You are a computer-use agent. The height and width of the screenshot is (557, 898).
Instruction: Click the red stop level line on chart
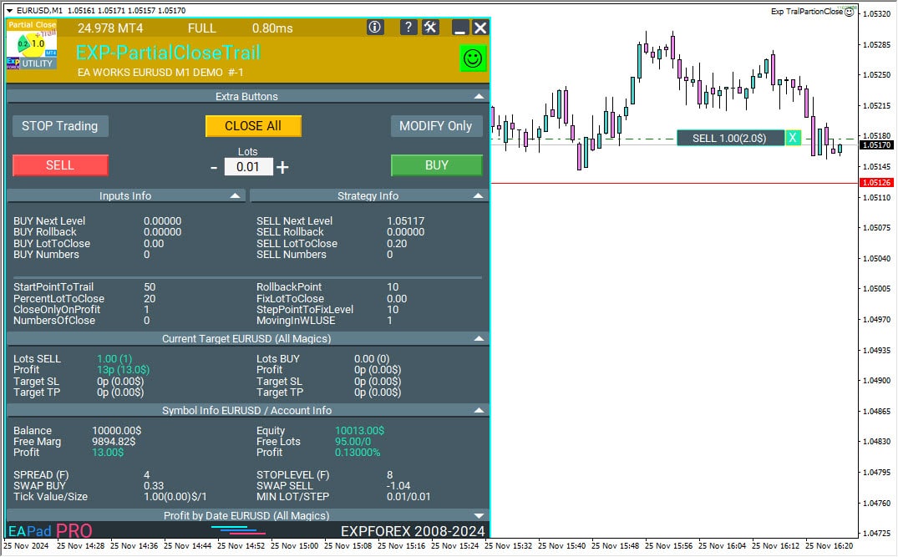click(x=668, y=182)
